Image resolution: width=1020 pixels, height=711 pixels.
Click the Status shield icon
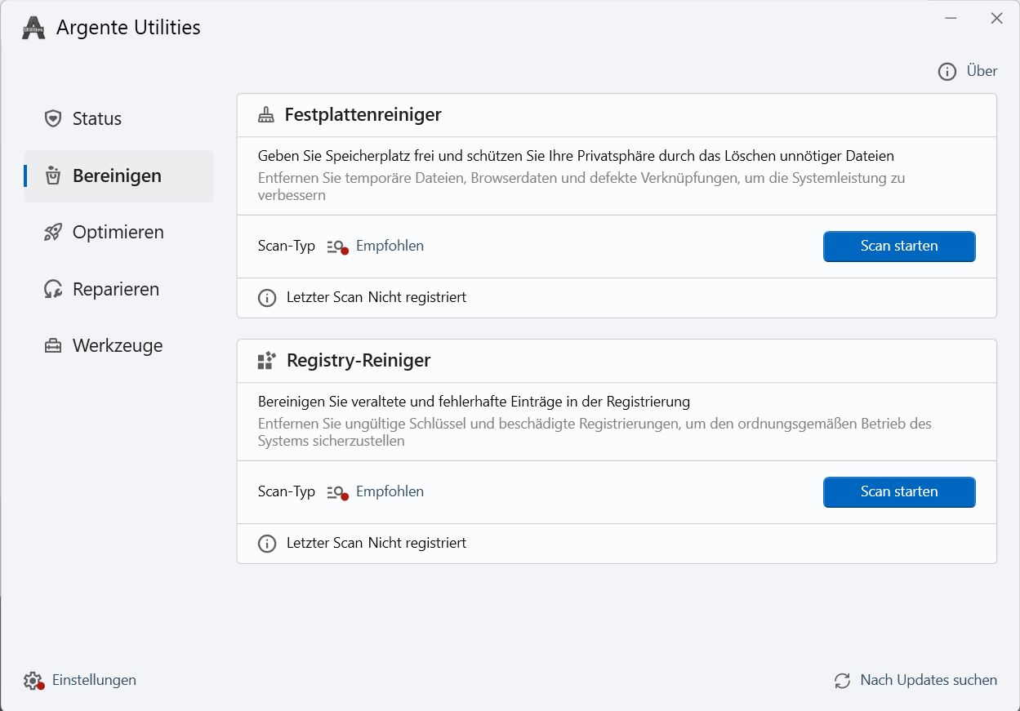[x=53, y=119]
